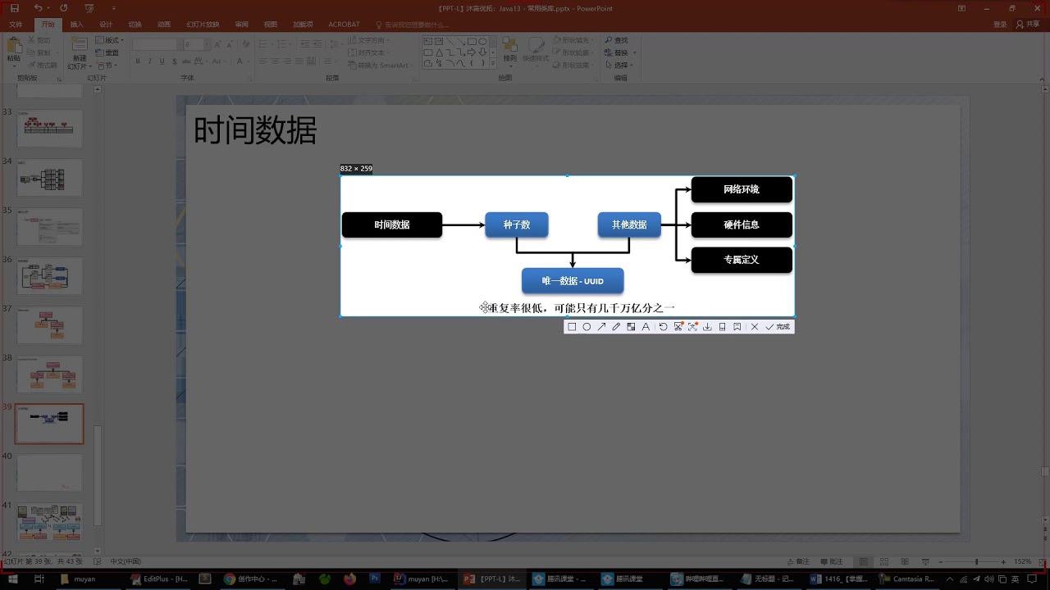Toggle Italic formatting

(150, 61)
